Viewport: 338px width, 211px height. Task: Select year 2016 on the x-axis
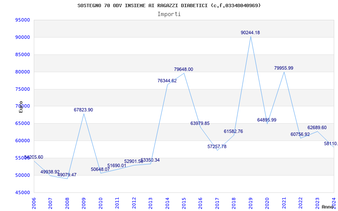pos(200,203)
